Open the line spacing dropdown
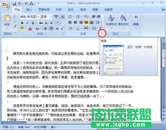 (x=98, y=22)
